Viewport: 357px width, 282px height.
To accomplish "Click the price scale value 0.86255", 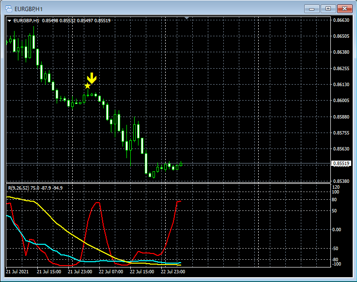I will coord(341,69).
